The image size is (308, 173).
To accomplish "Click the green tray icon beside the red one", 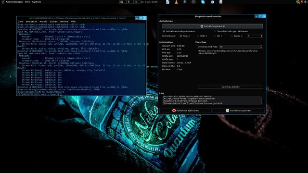I will coord(298,2).
